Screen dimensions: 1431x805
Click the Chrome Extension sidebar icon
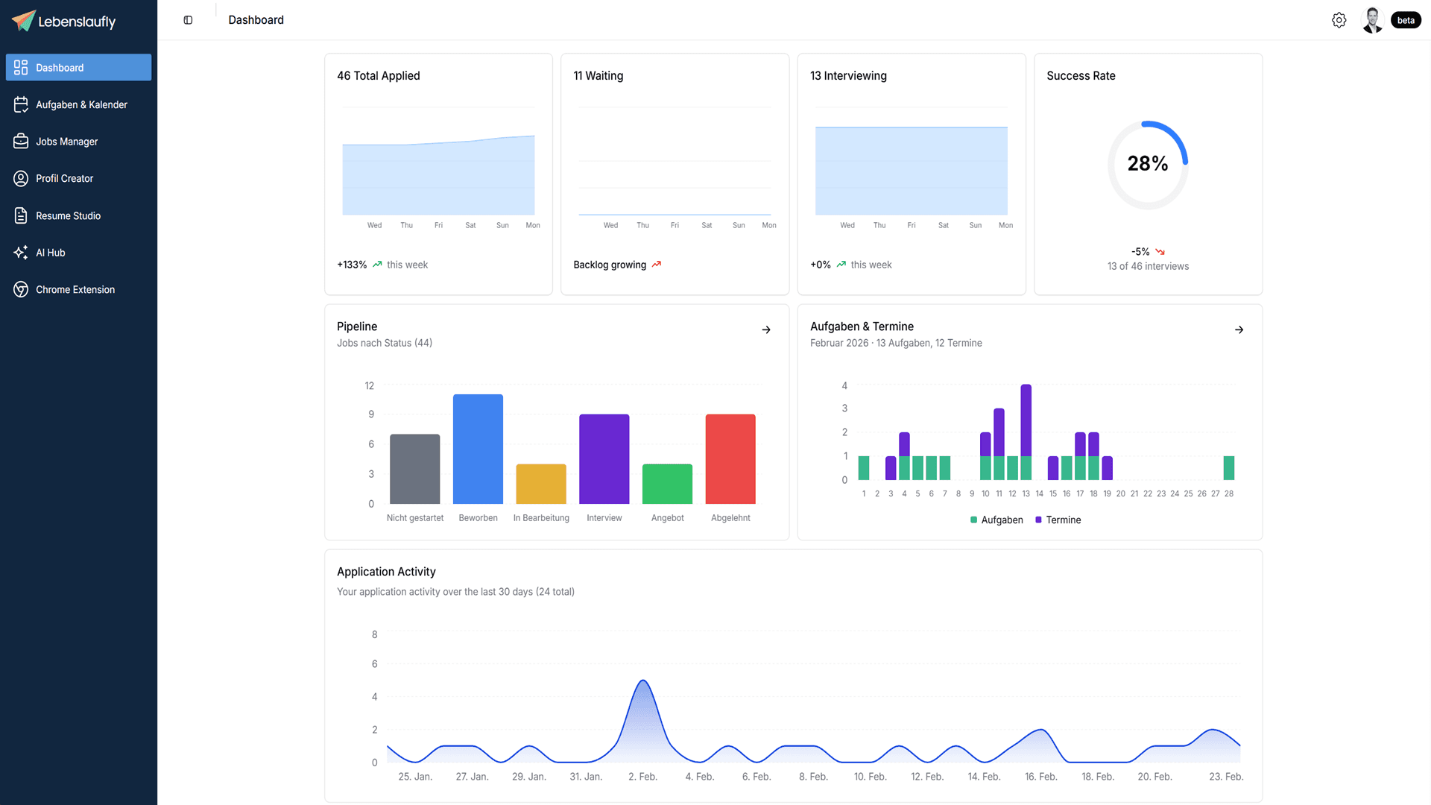point(20,289)
